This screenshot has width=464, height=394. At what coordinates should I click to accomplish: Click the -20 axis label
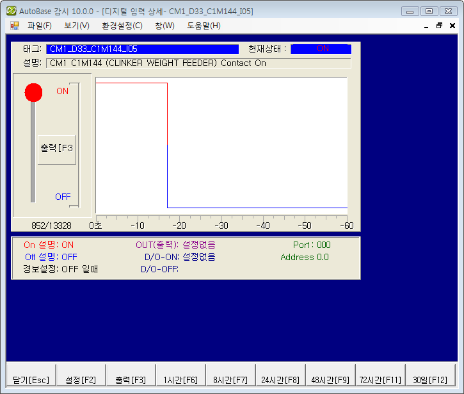point(179,226)
